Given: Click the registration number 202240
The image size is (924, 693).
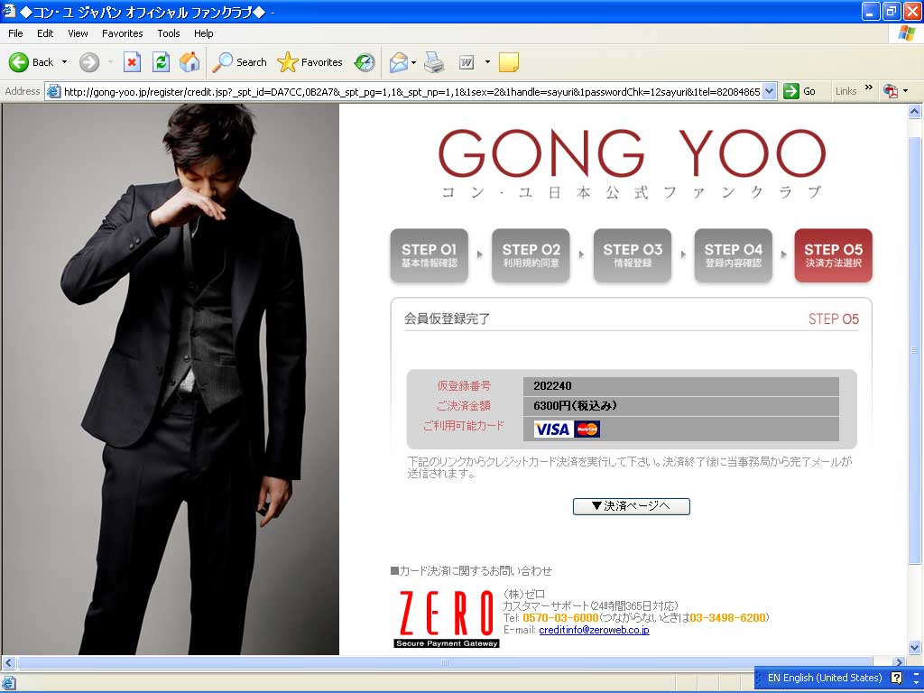Looking at the screenshot, I should 552,386.
